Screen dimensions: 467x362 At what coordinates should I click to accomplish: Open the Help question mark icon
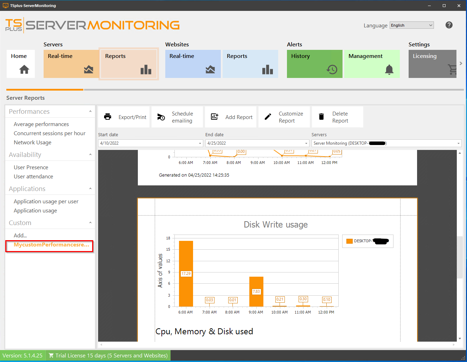pyautogui.click(x=449, y=25)
